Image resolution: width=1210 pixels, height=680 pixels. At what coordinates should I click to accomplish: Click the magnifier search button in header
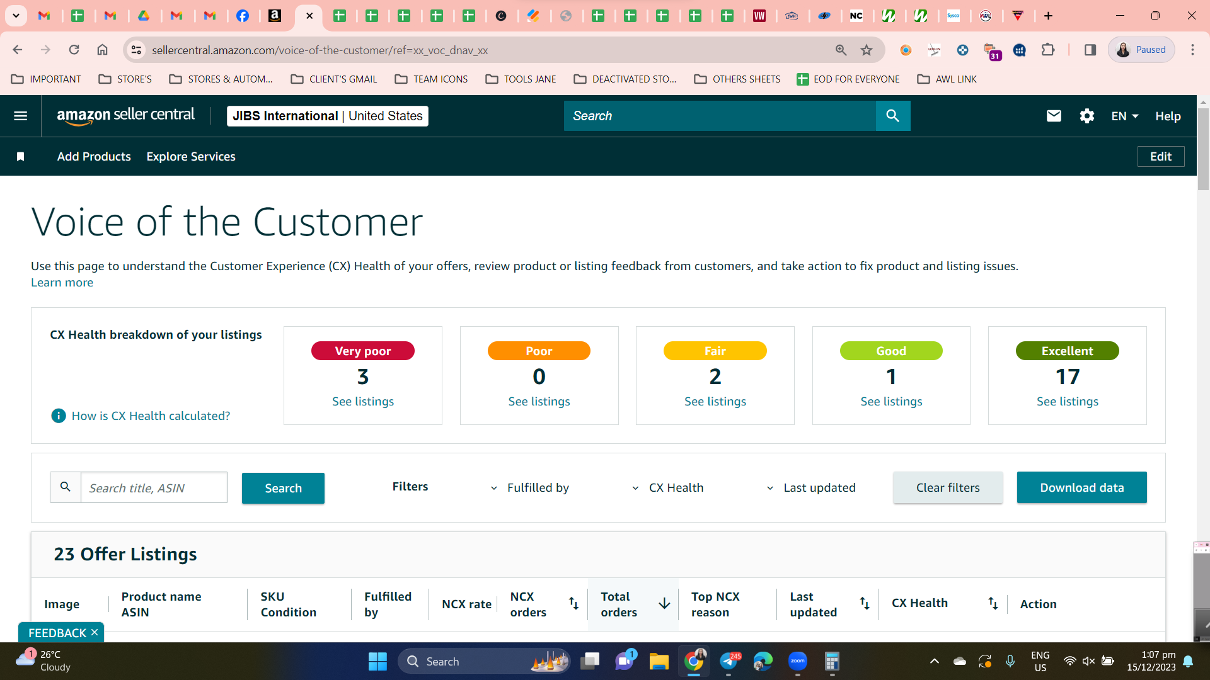click(x=893, y=116)
